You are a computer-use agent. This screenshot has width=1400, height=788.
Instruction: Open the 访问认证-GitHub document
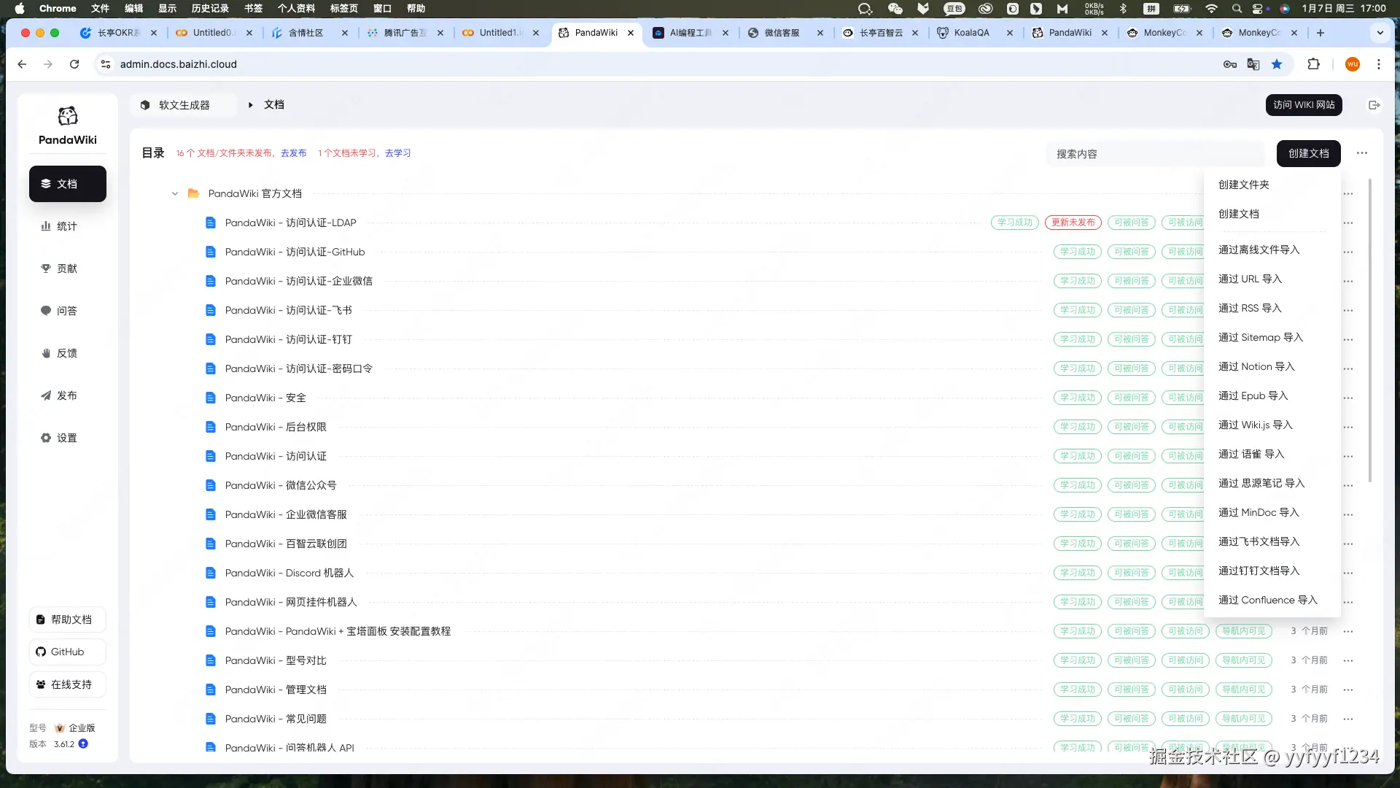[295, 252]
